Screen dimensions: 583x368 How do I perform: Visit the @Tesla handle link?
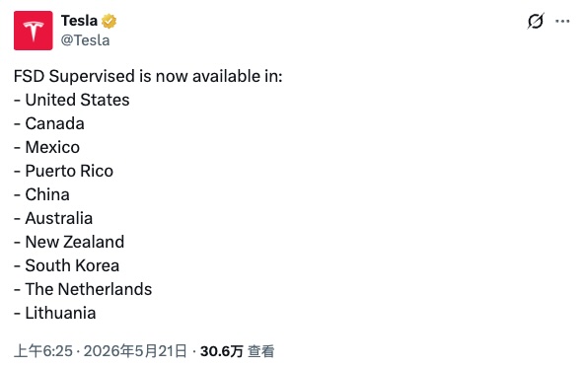pyautogui.click(x=85, y=40)
